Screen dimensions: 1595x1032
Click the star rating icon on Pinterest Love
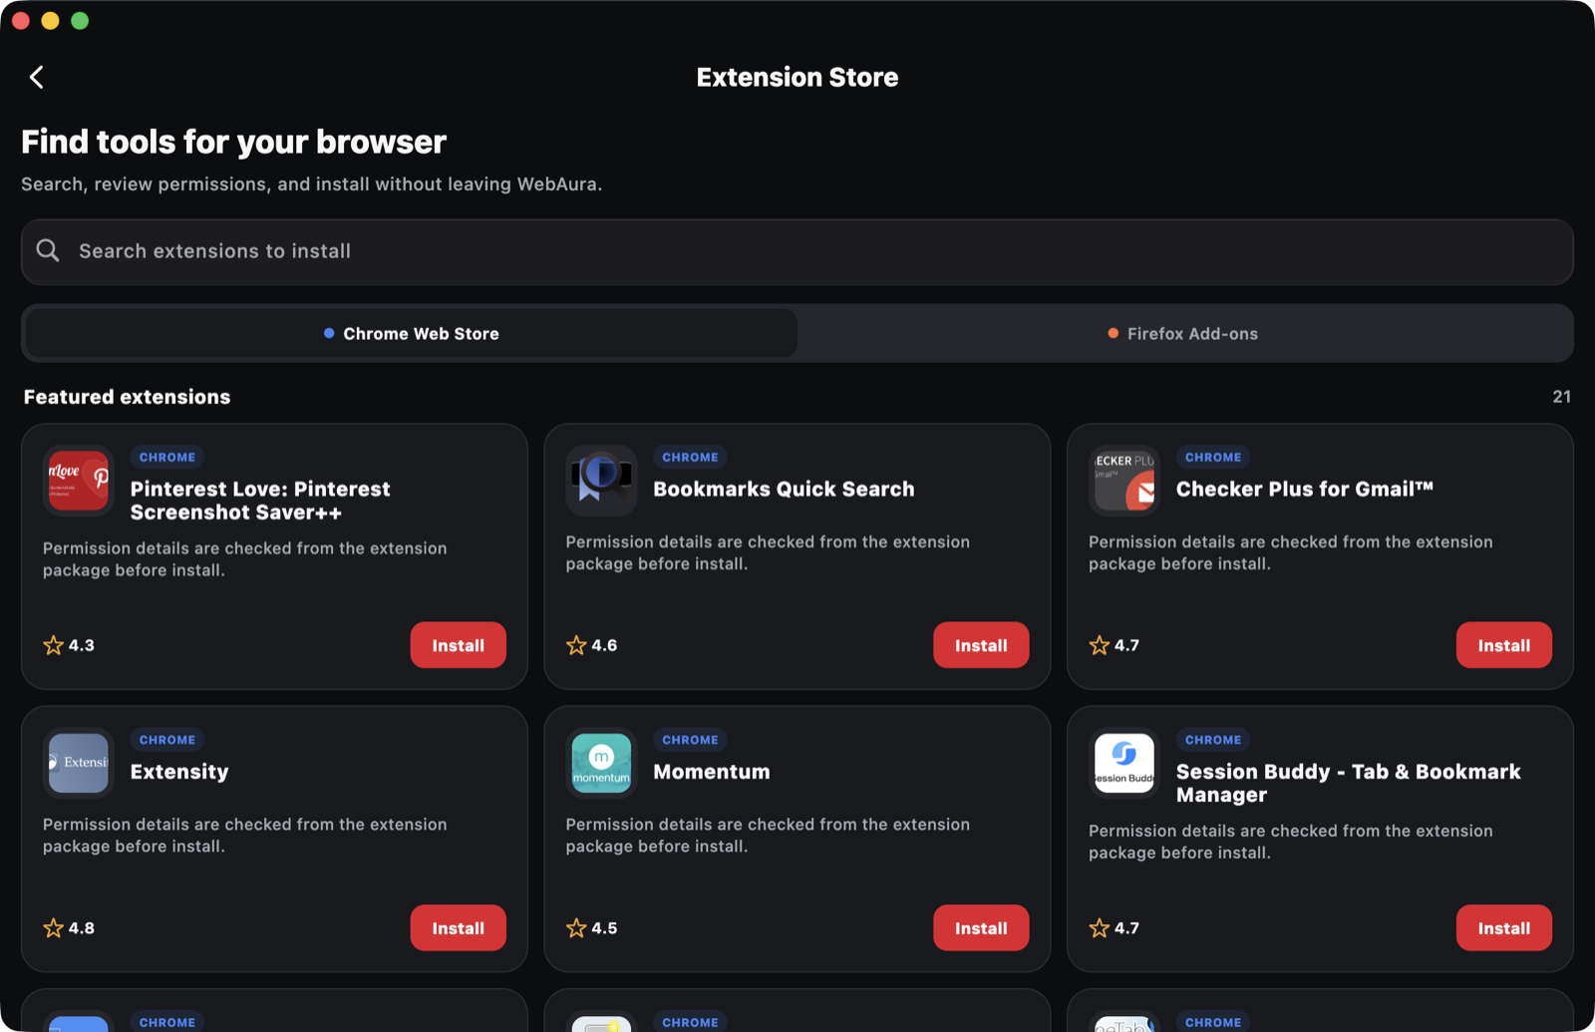54,645
